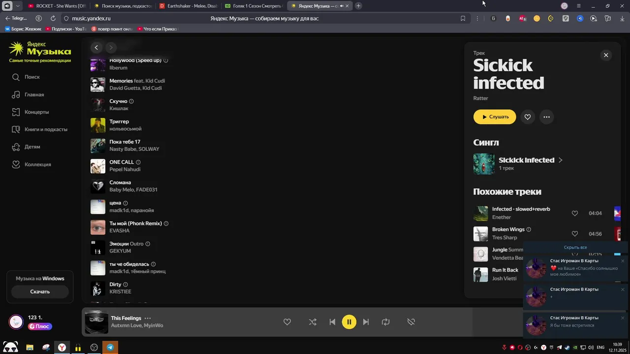Select the Триггер track
Image resolution: width=630 pixels, height=354 pixels.
(x=119, y=121)
